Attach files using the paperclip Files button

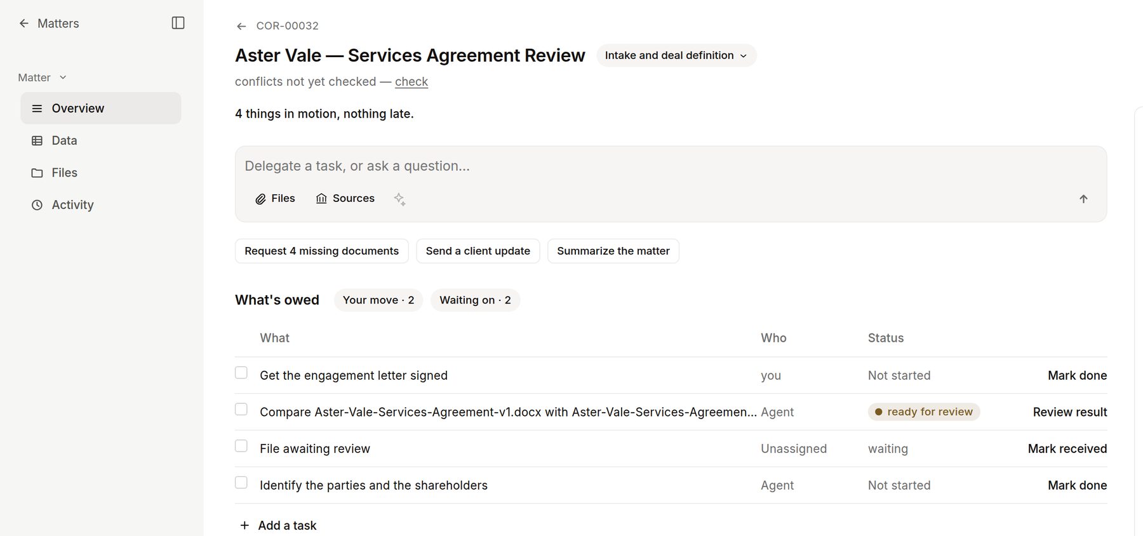tap(275, 199)
